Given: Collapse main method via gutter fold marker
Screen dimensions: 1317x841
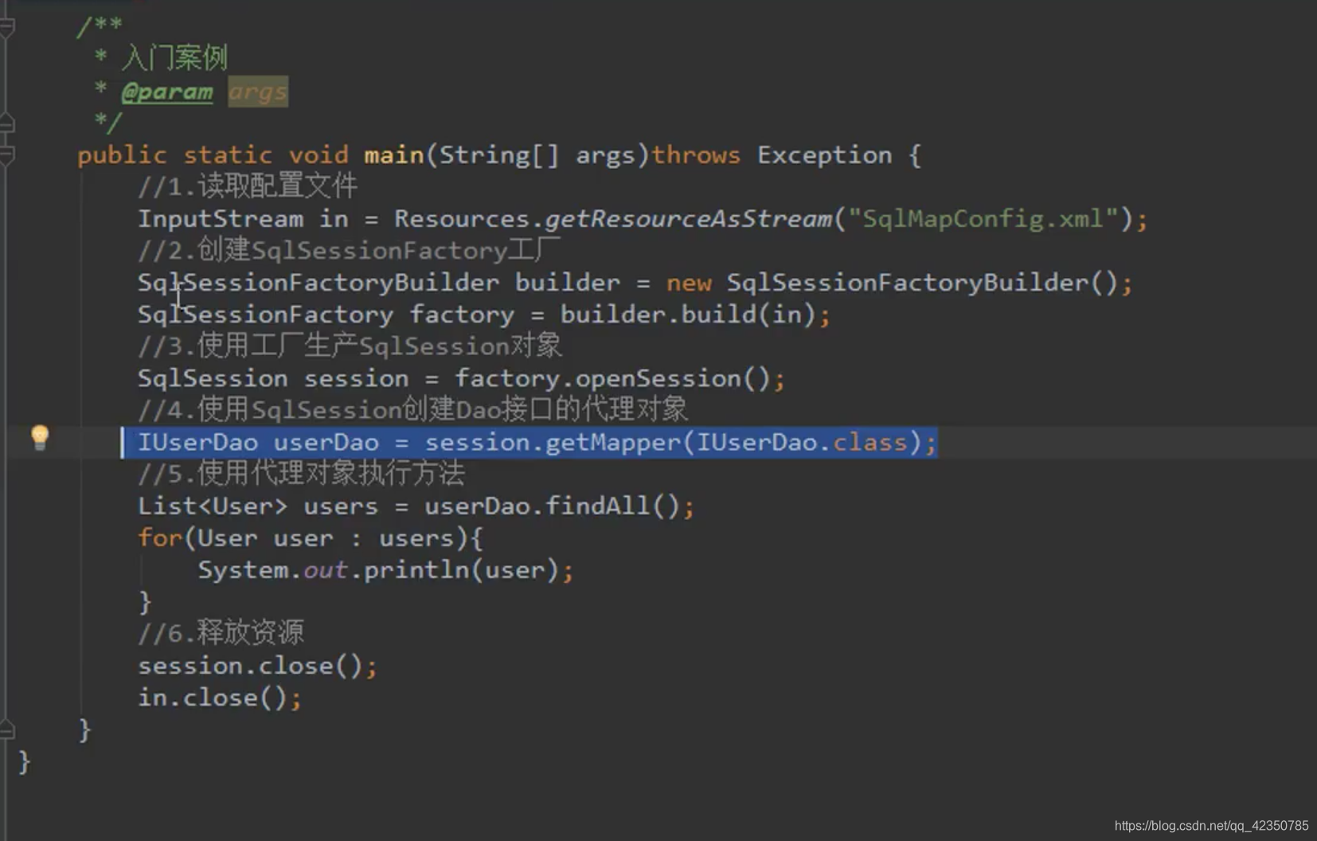Looking at the screenshot, I should (6, 155).
